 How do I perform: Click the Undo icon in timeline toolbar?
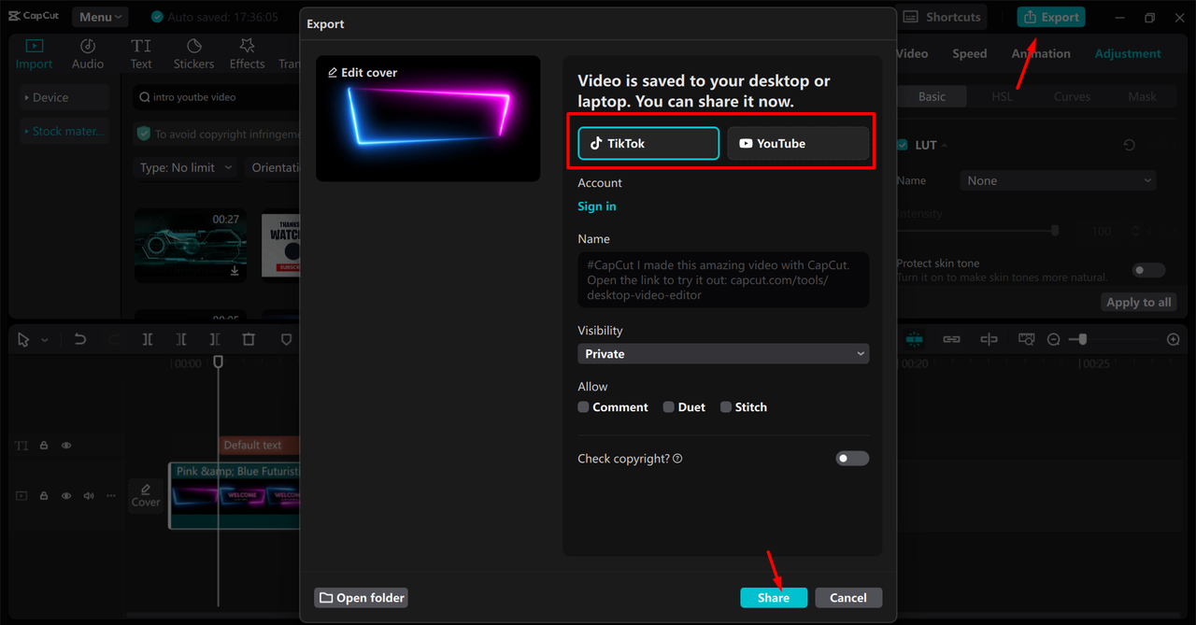coord(80,340)
